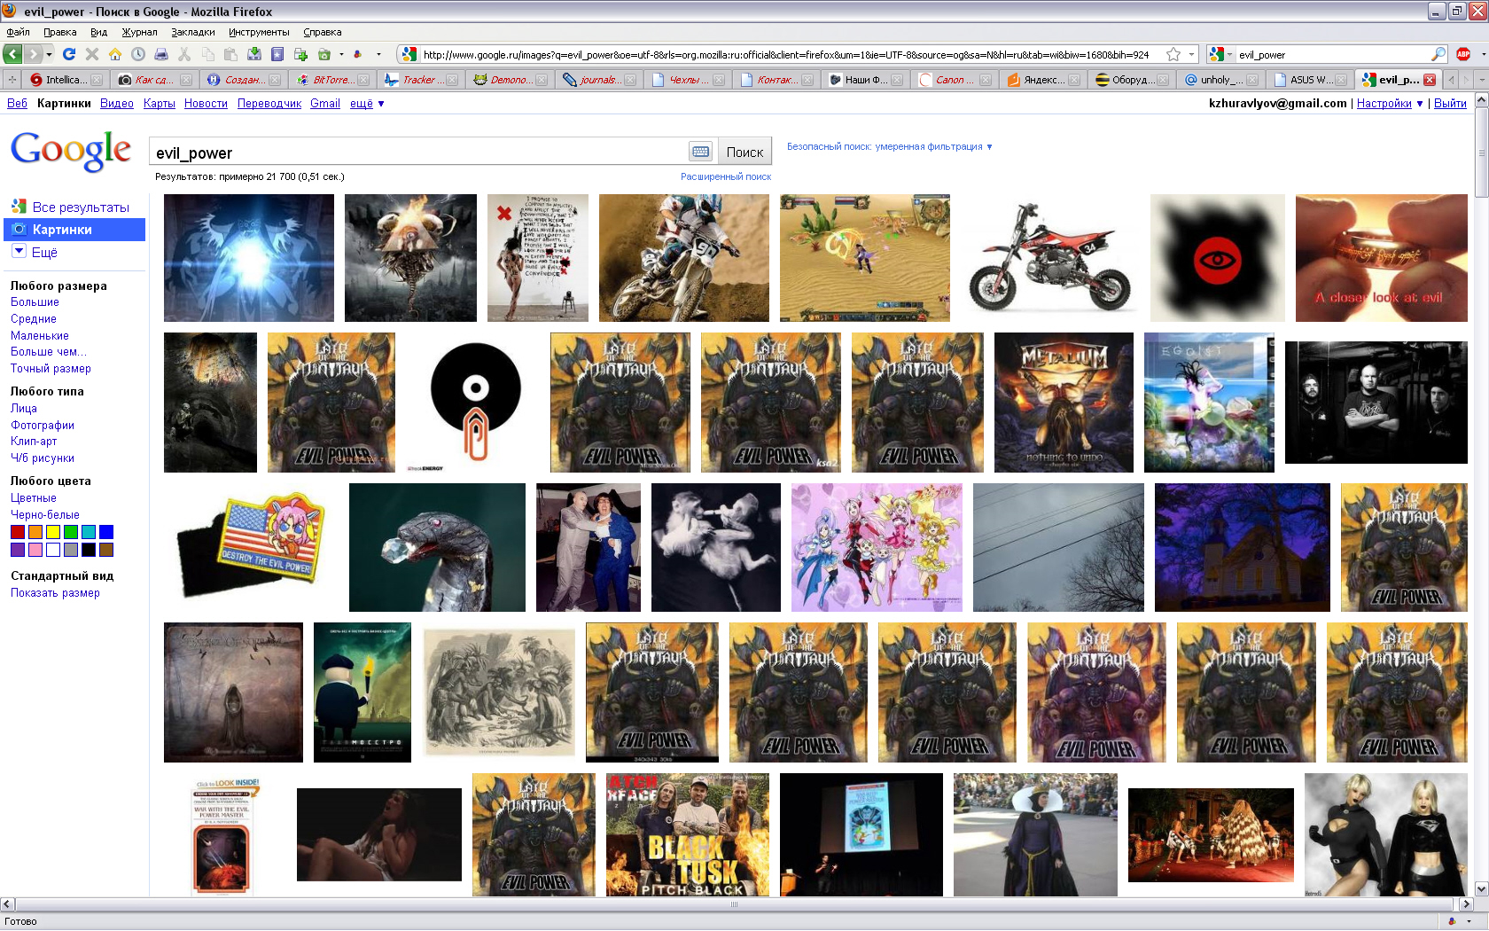Pick the yellow color filter swatch
Image resolution: width=1489 pixels, height=931 pixels.
pos(53,532)
